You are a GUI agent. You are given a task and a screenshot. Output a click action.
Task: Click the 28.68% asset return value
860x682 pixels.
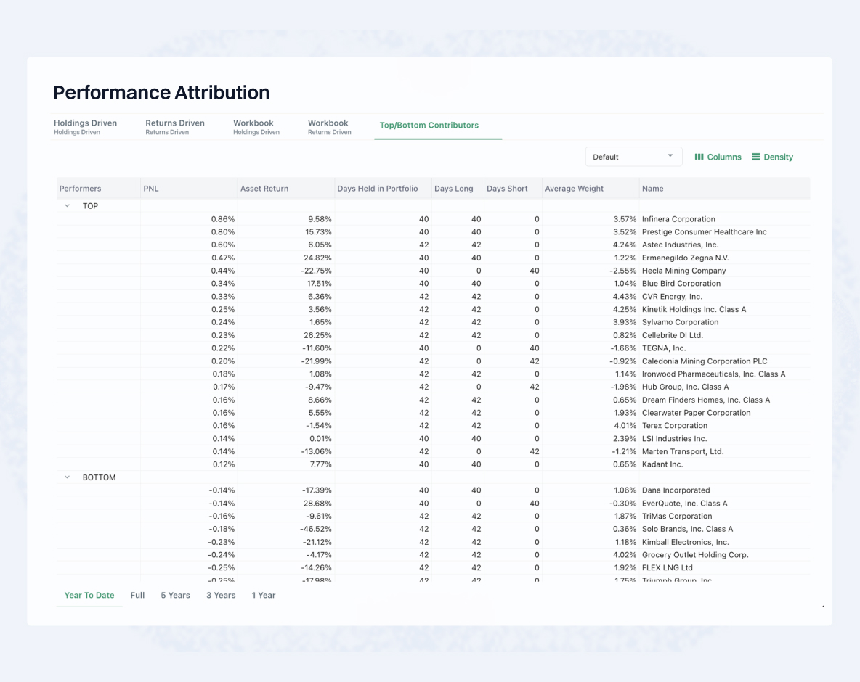317,504
